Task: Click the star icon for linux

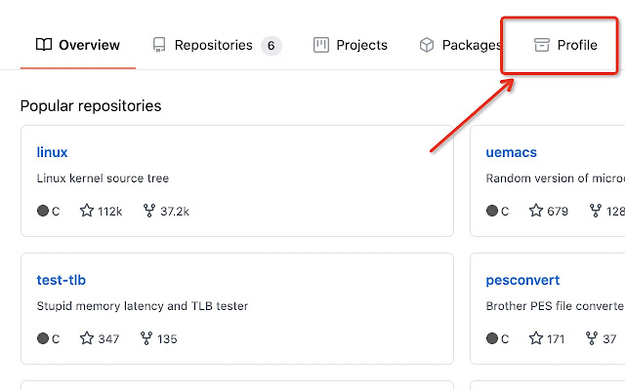Action: (87, 211)
